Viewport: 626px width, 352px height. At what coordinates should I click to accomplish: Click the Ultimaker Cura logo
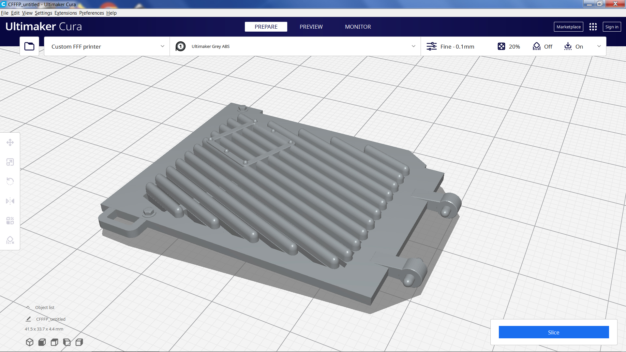(43, 26)
